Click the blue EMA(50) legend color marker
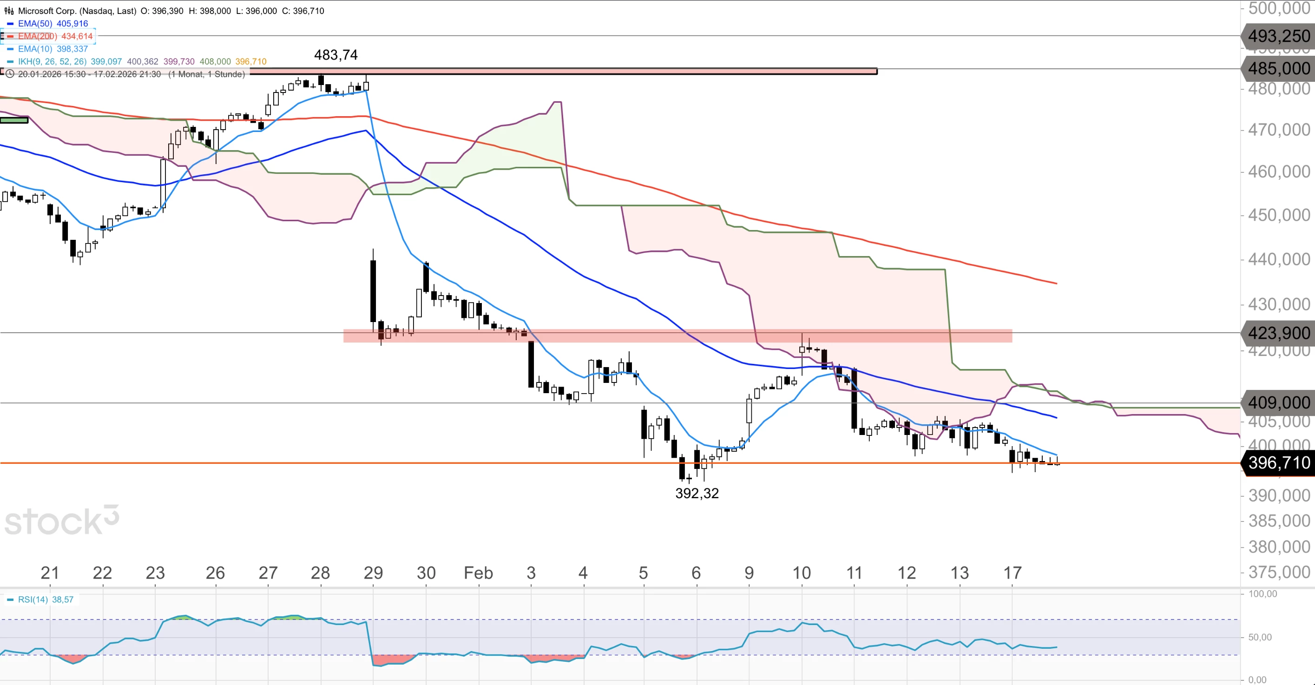This screenshot has width=1315, height=685. (x=10, y=24)
